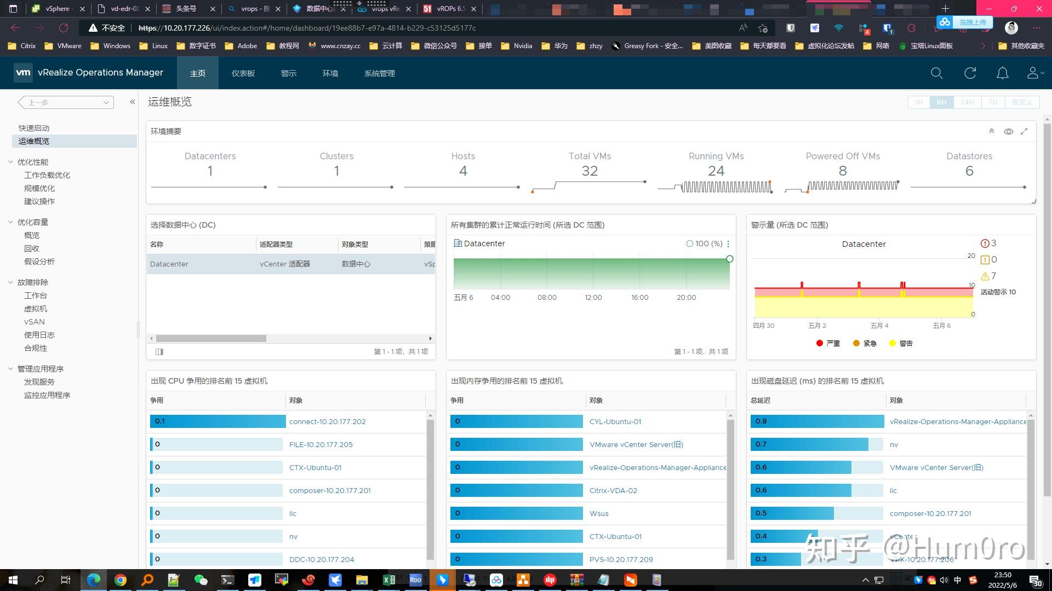
Task: Toggle the 紧急 legend series
Action: [865, 344]
